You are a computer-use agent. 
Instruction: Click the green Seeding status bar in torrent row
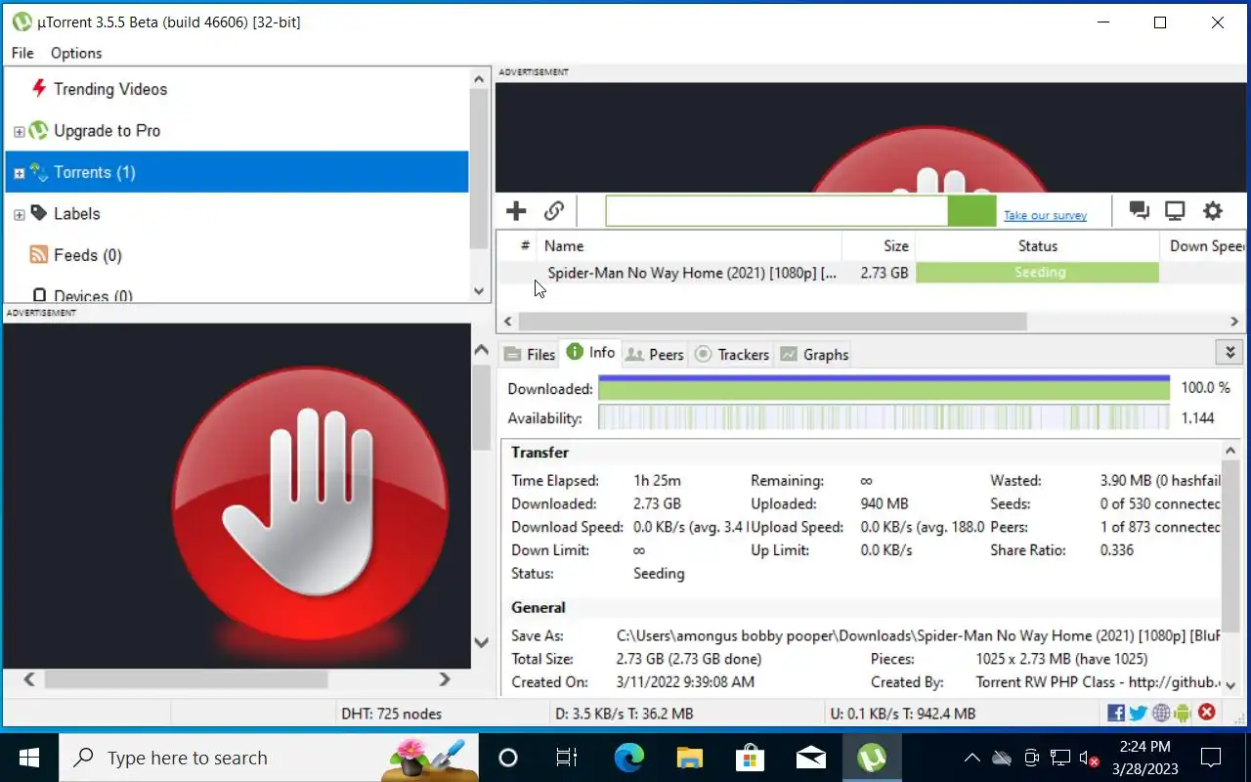point(1037,273)
